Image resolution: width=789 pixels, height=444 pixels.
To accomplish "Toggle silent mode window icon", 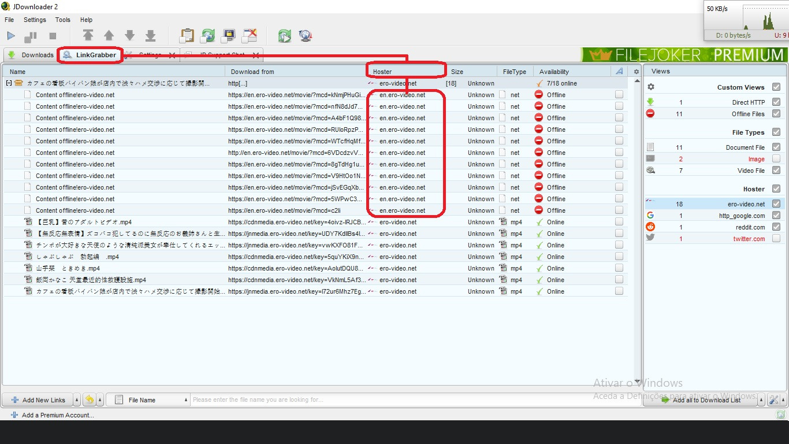I will point(250,36).
